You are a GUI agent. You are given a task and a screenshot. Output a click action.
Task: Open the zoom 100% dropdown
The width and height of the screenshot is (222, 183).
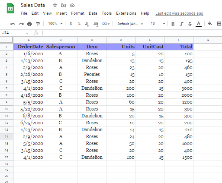(55, 23)
